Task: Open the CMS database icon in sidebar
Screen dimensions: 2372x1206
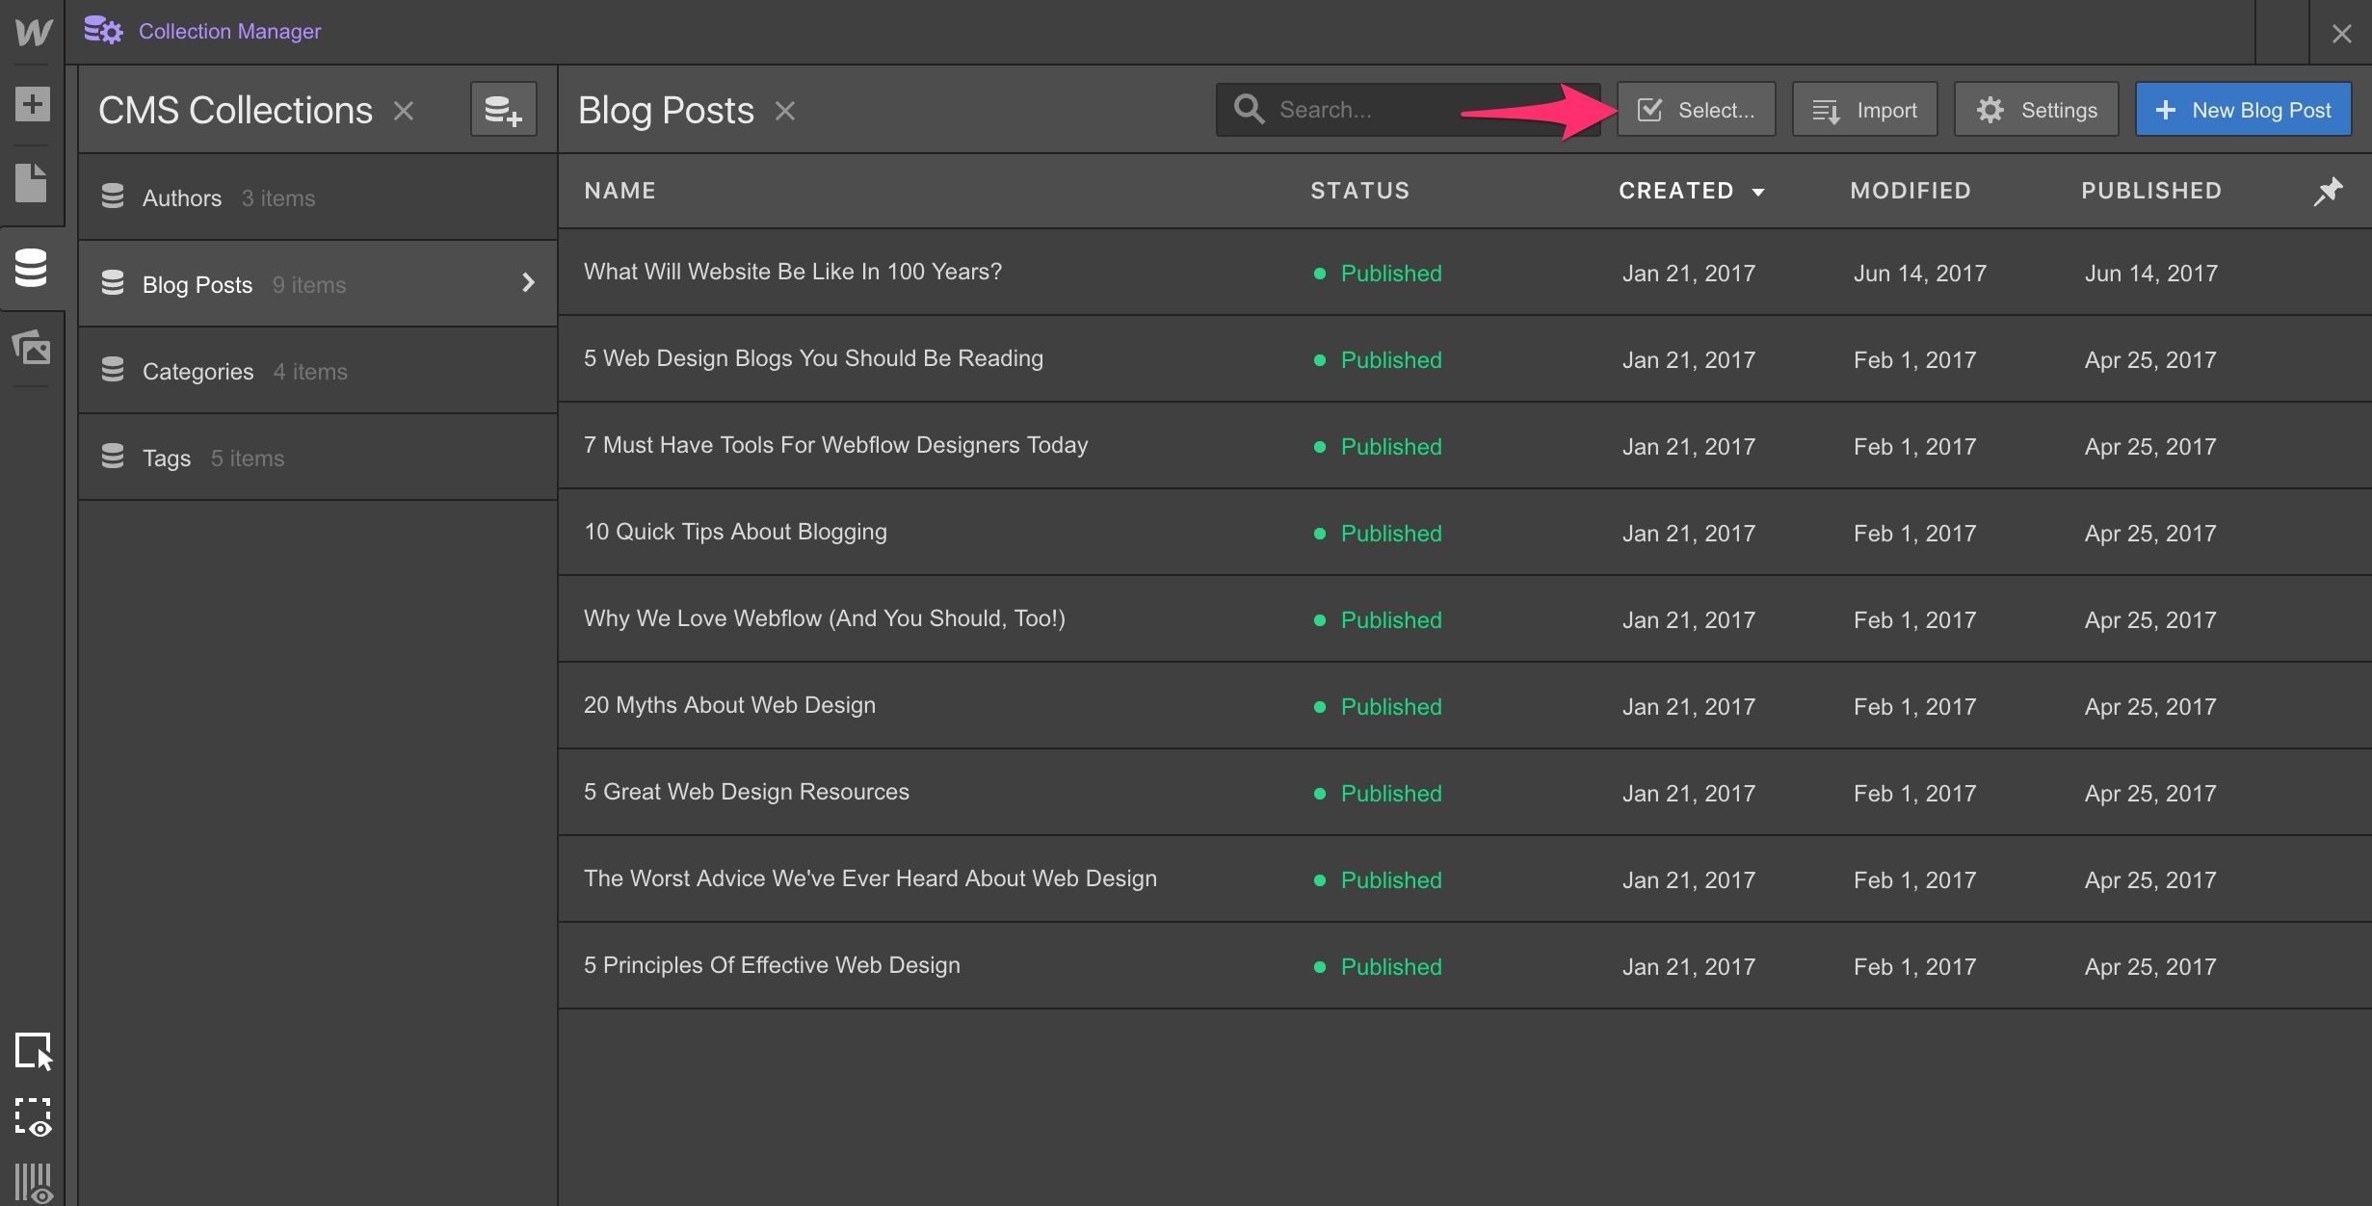Action: coord(32,268)
